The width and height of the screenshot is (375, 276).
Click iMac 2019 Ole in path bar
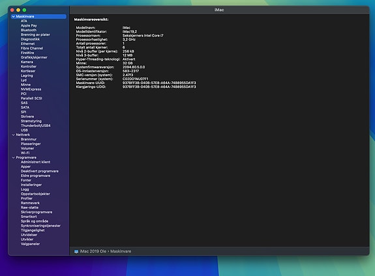tap(93, 251)
